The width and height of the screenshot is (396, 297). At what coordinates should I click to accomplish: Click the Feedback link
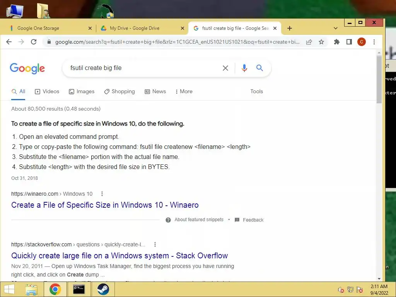[x=253, y=220]
